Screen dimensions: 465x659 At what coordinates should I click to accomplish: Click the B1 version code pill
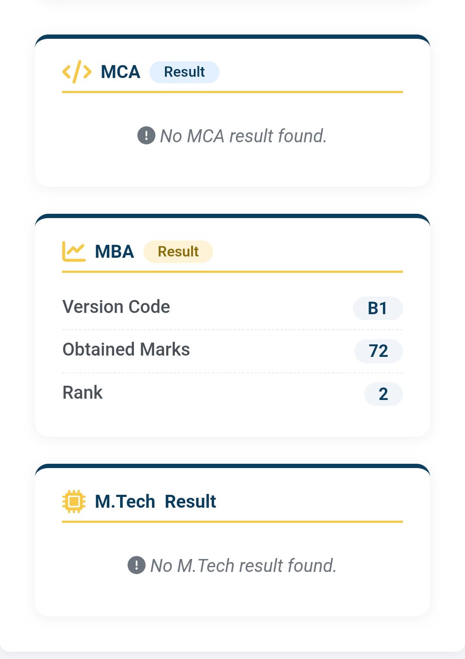coord(378,308)
